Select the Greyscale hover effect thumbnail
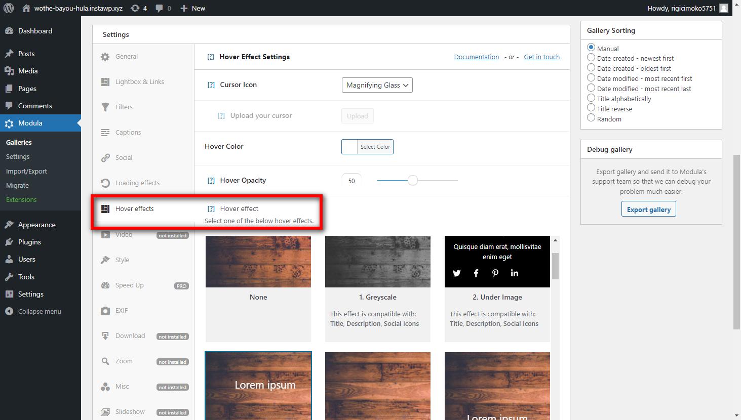 pyautogui.click(x=377, y=262)
